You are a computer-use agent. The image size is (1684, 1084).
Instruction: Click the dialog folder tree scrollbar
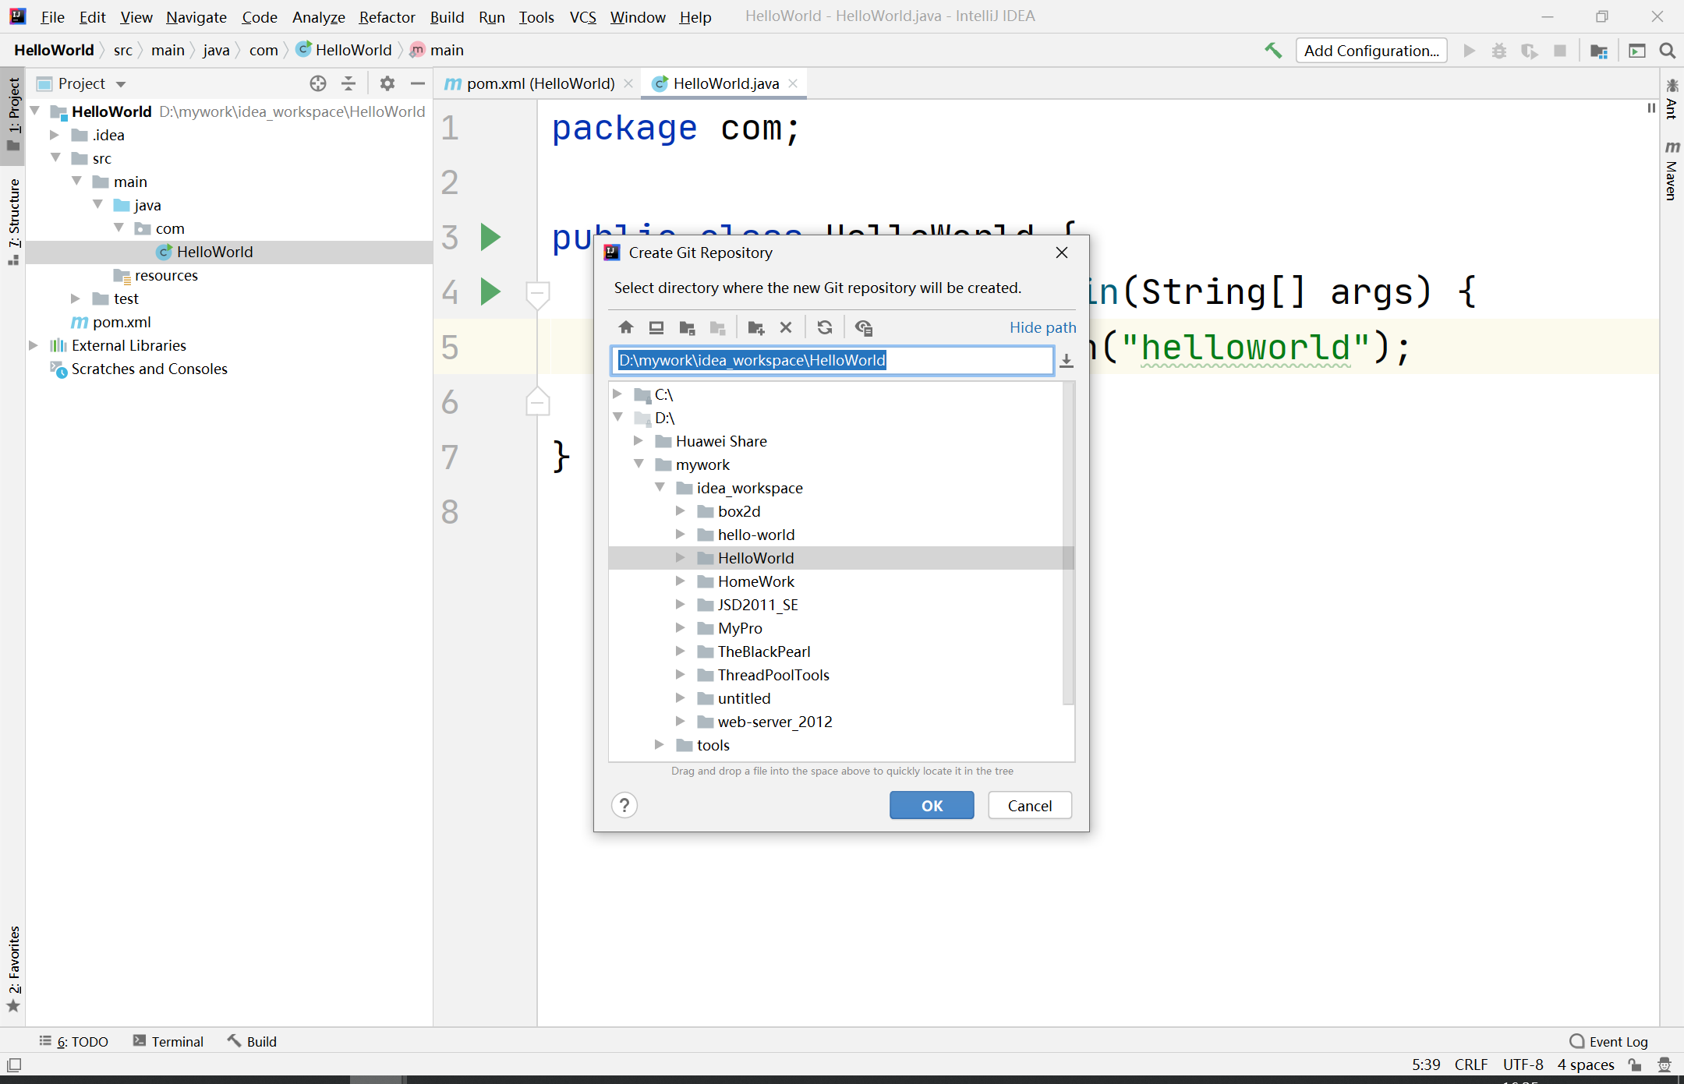click(1068, 544)
